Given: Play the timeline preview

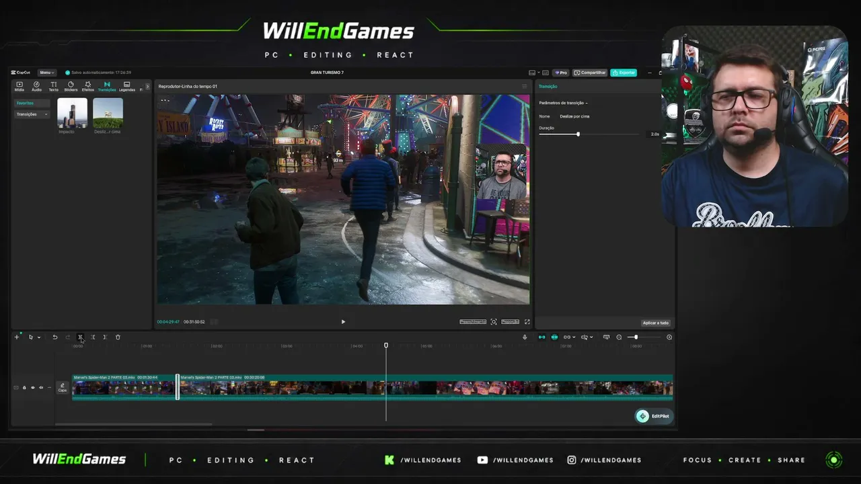Looking at the screenshot, I should 343,322.
